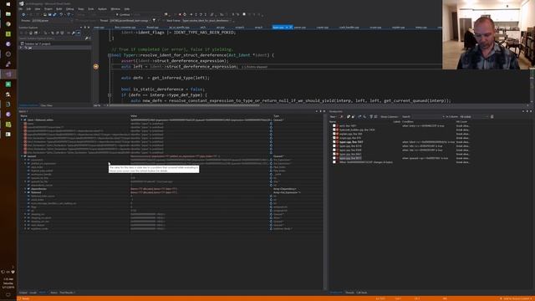
Task: Toggle typer.cpp line 6316 breakpoint checkbox
Action: click(334, 146)
